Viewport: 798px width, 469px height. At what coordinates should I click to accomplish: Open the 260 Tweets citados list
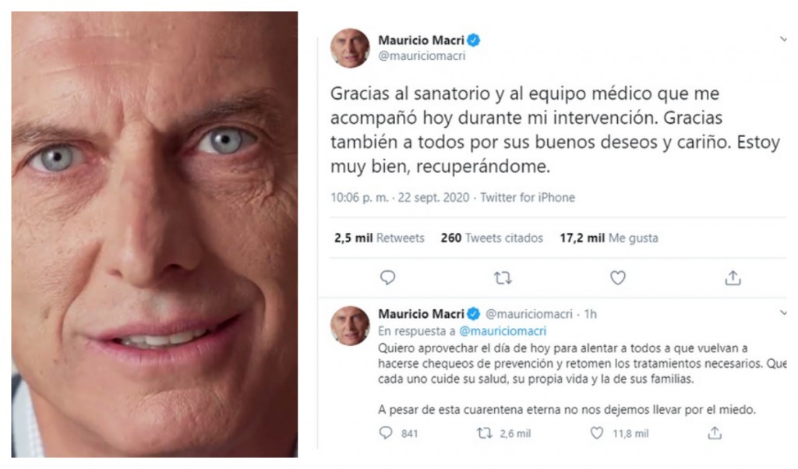coord(492,238)
